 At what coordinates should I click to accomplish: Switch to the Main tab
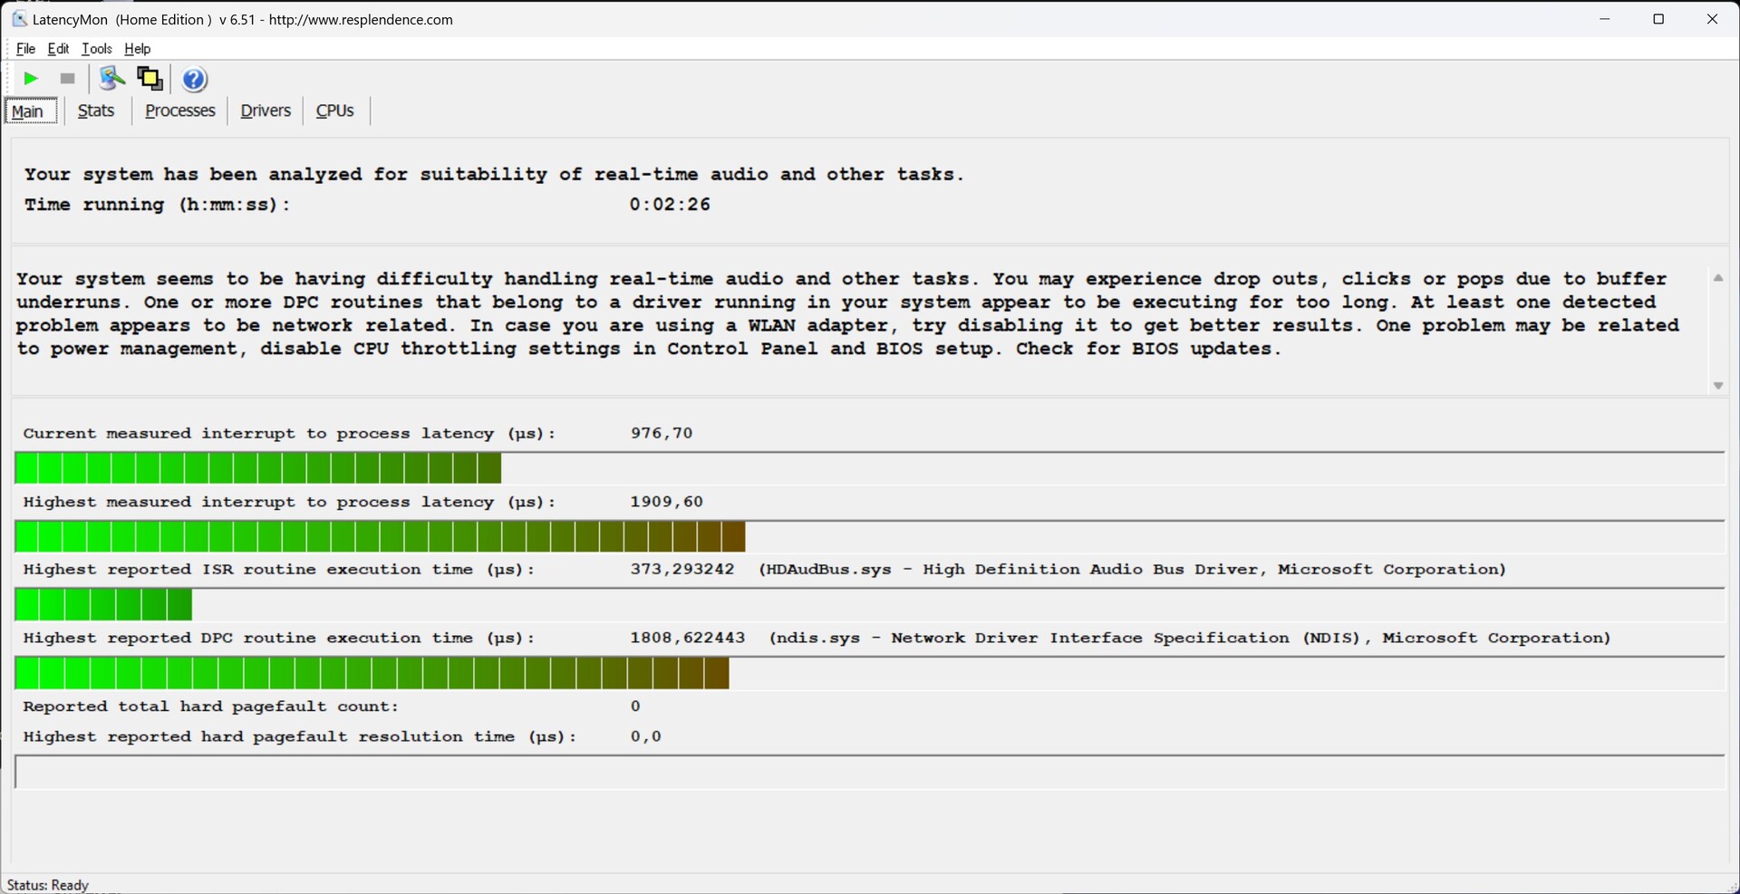[30, 111]
